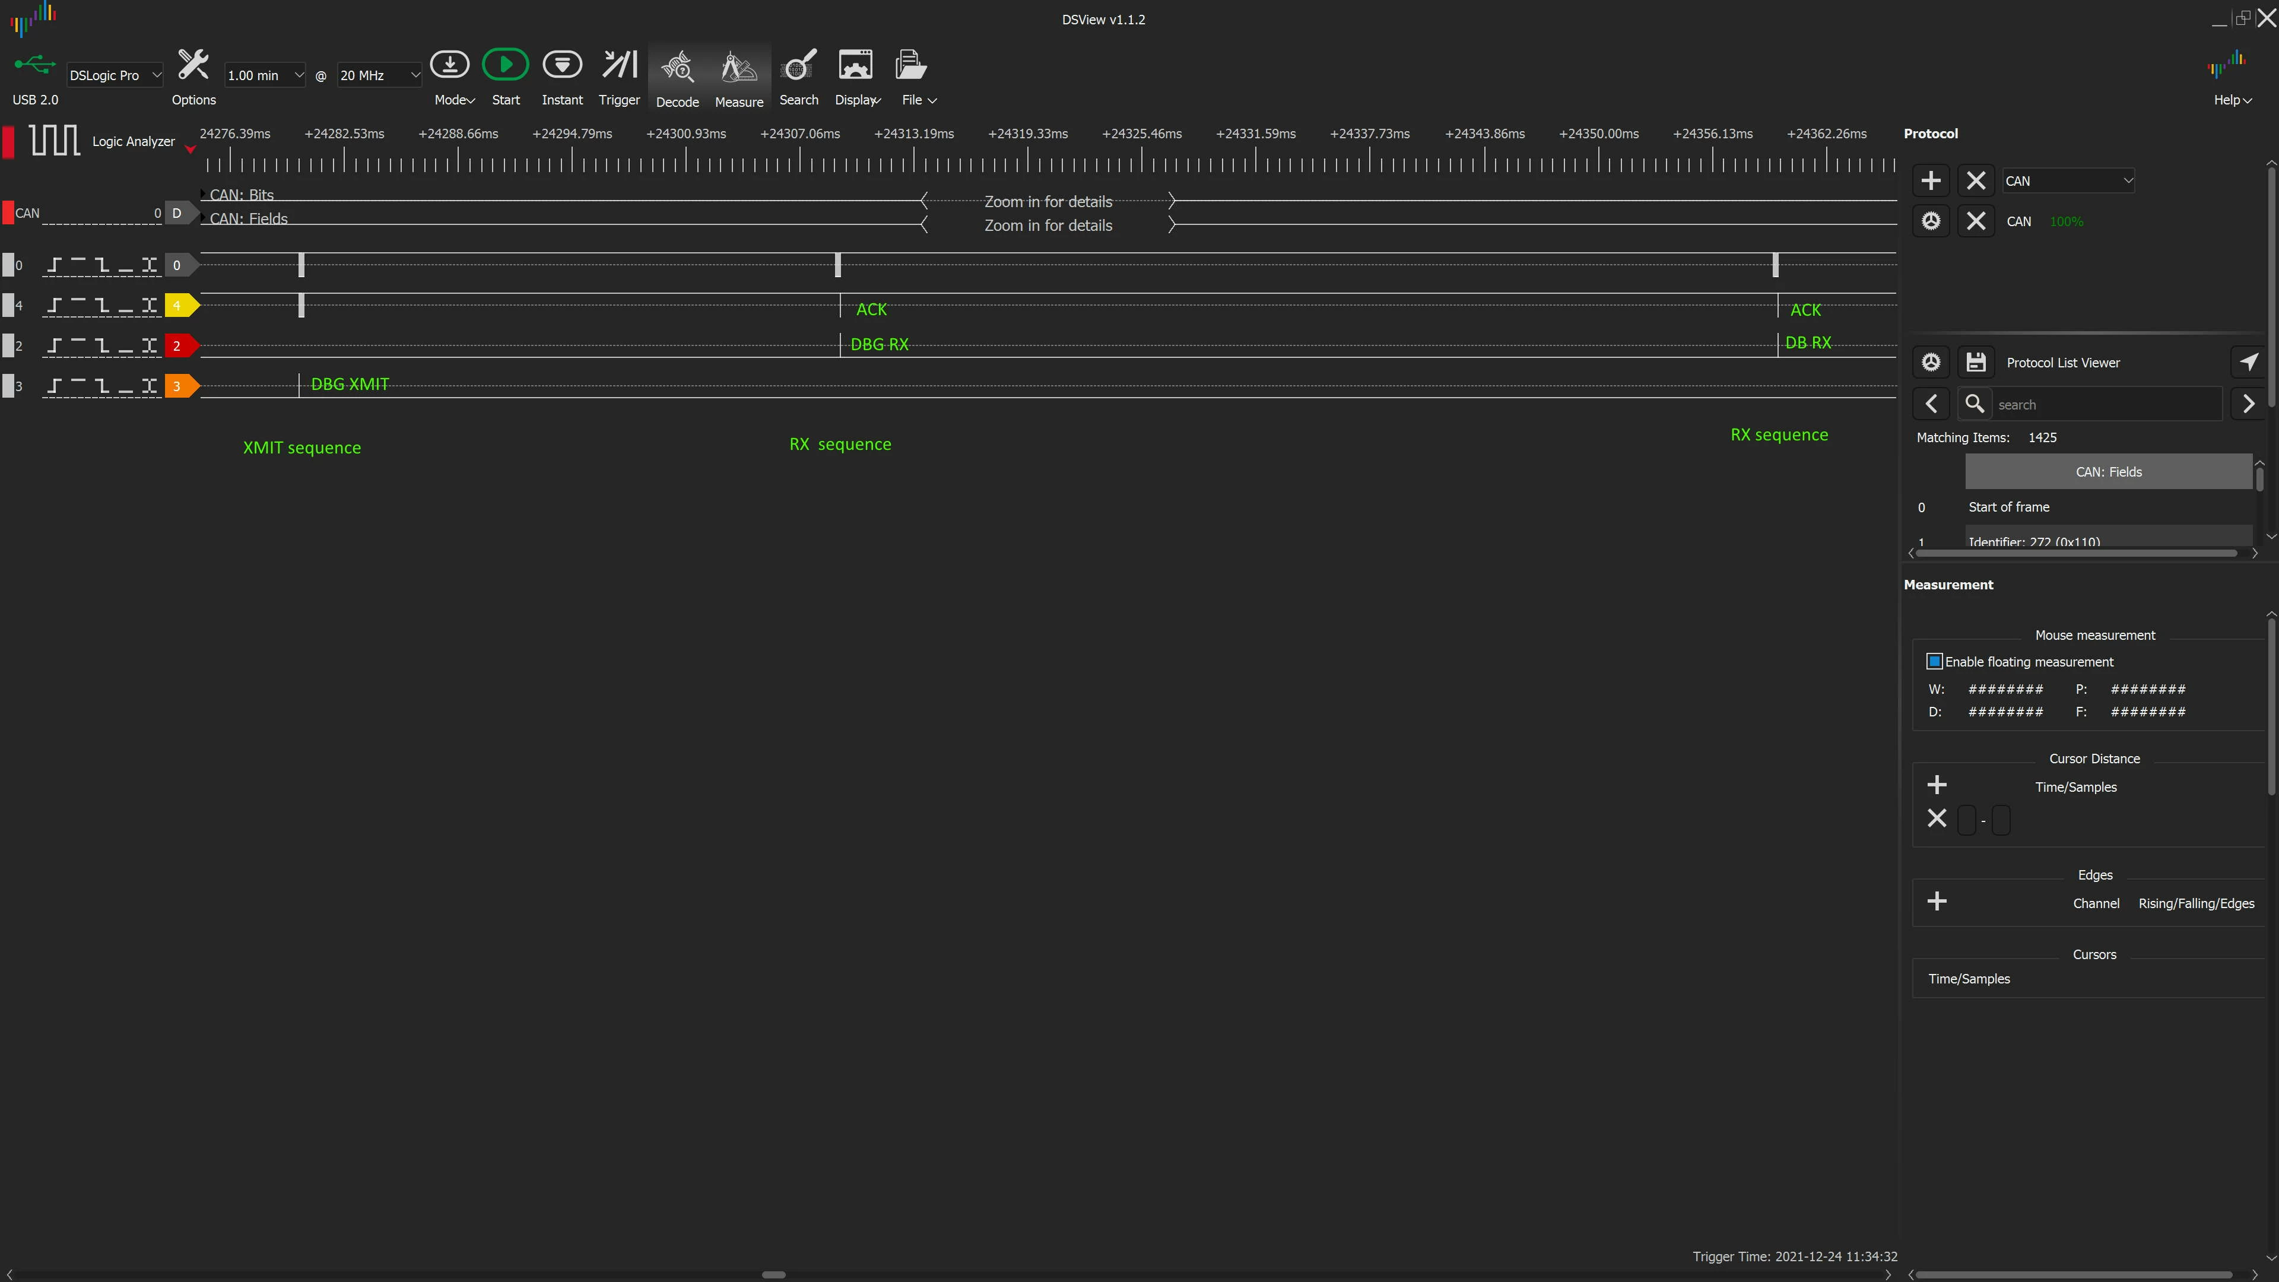Open the Mode download icon
This screenshot has height=1282, width=2279.
coord(449,65)
